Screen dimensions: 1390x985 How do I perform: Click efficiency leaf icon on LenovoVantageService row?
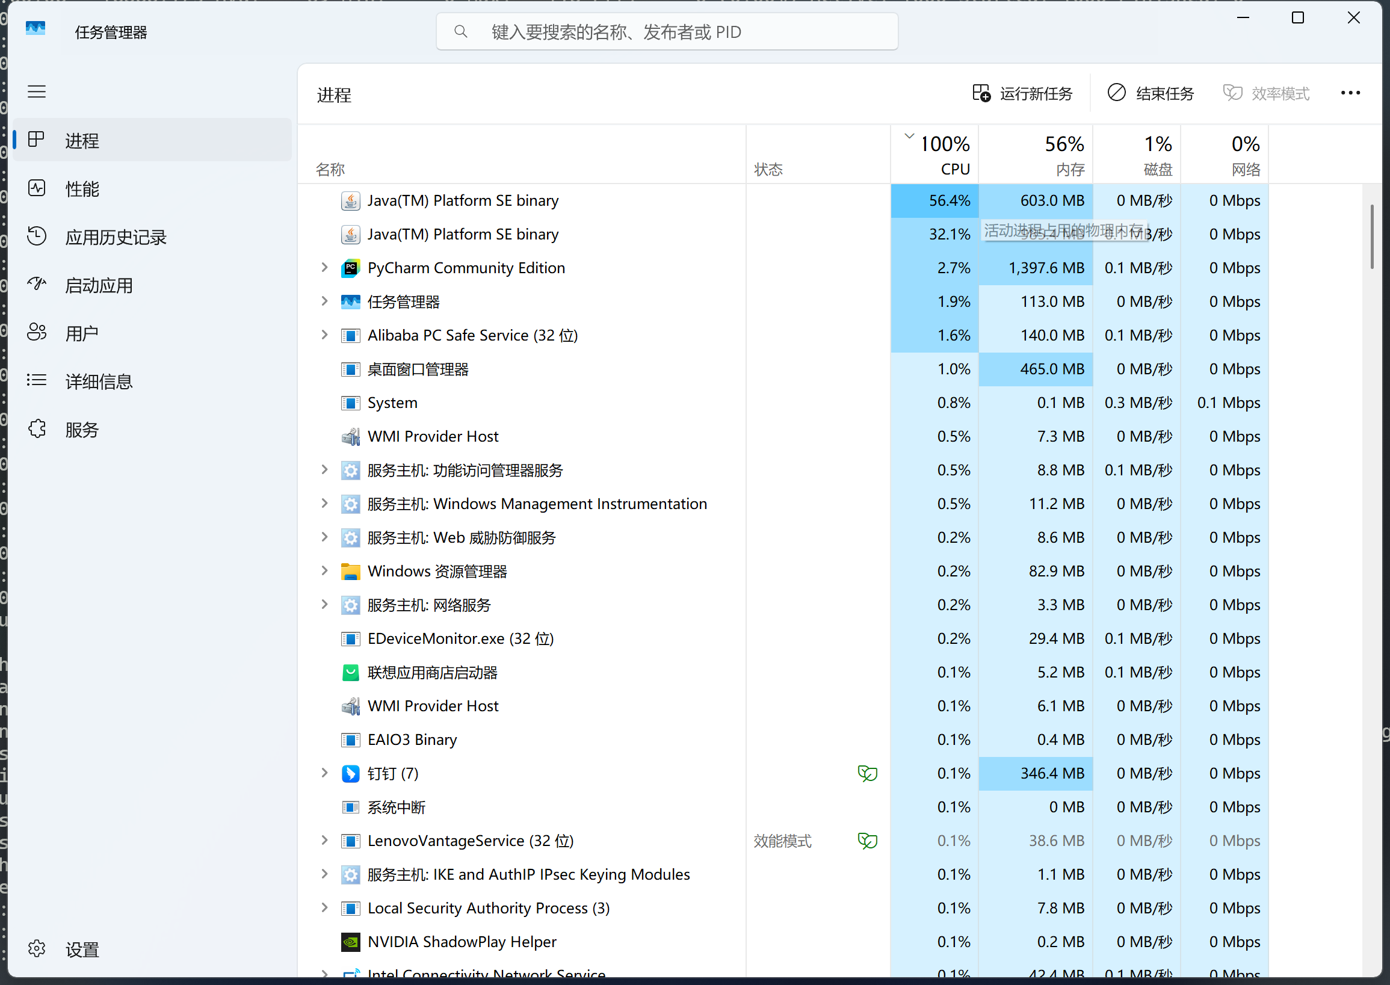pyautogui.click(x=867, y=841)
